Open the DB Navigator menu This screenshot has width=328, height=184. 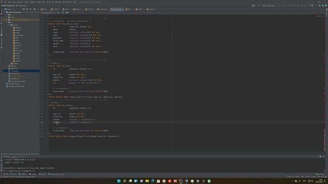tap(67, 2)
